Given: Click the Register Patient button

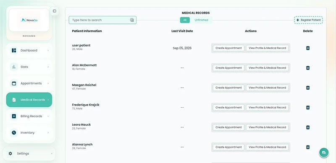Looking at the screenshot, I should point(308,20).
